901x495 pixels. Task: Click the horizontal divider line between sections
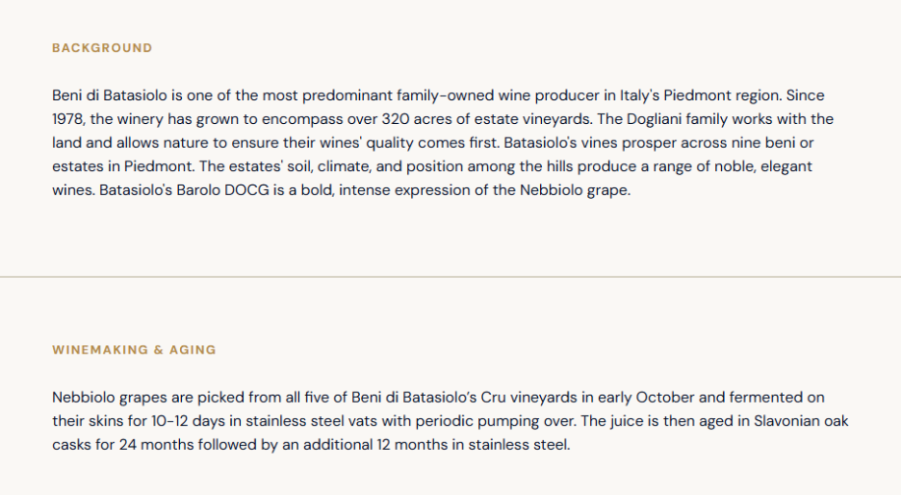point(450,277)
